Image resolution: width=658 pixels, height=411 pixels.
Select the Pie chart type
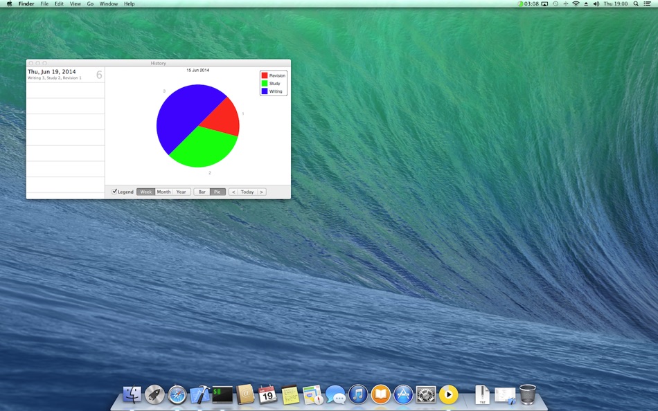pyautogui.click(x=217, y=192)
